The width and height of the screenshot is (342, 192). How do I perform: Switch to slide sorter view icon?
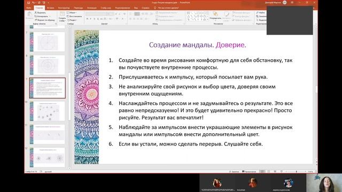pos(269,172)
